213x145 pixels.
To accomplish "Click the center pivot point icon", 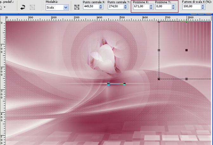I will click(x=77, y=7).
